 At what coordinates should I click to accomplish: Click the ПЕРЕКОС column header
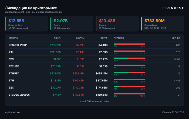(119, 38)
